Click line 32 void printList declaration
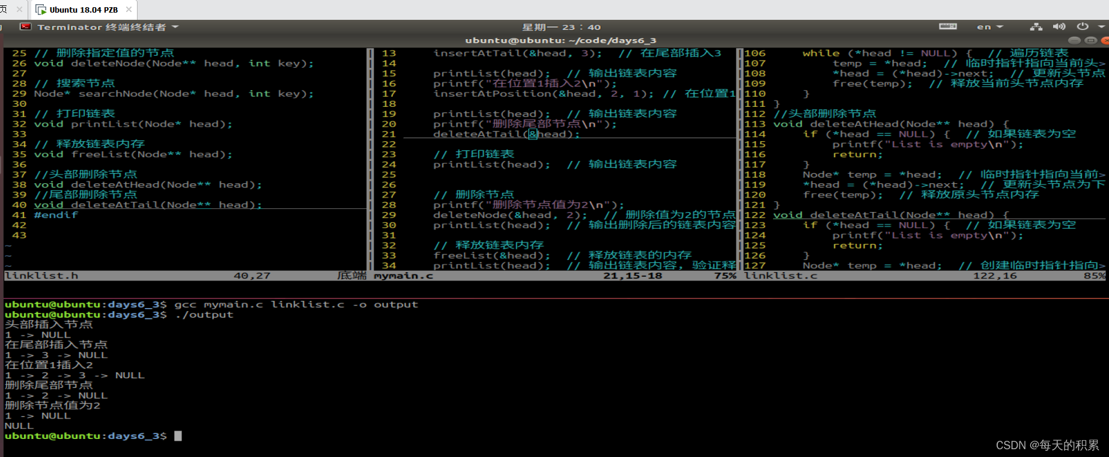The width and height of the screenshot is (1109, 457). click(133, 124)
